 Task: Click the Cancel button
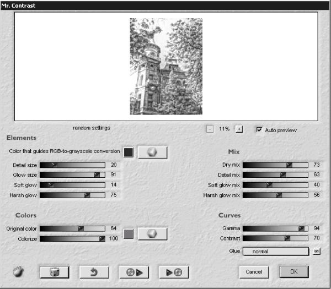[254, 272]
